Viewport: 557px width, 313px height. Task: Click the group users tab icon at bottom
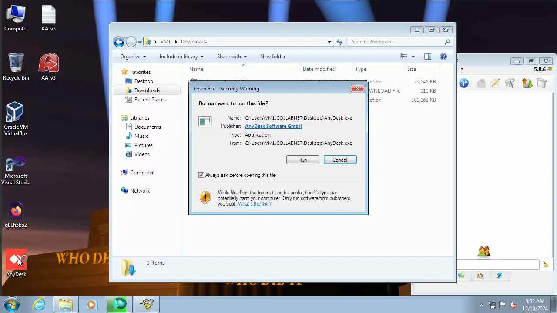coord(480,276)
